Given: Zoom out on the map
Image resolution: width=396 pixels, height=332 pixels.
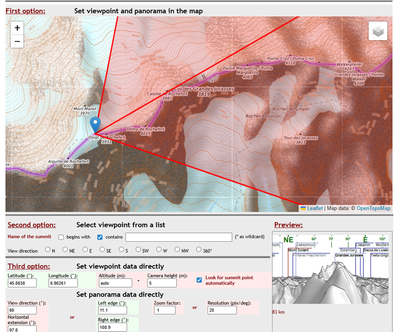Looking at the screenshot, I should [17, 41].
